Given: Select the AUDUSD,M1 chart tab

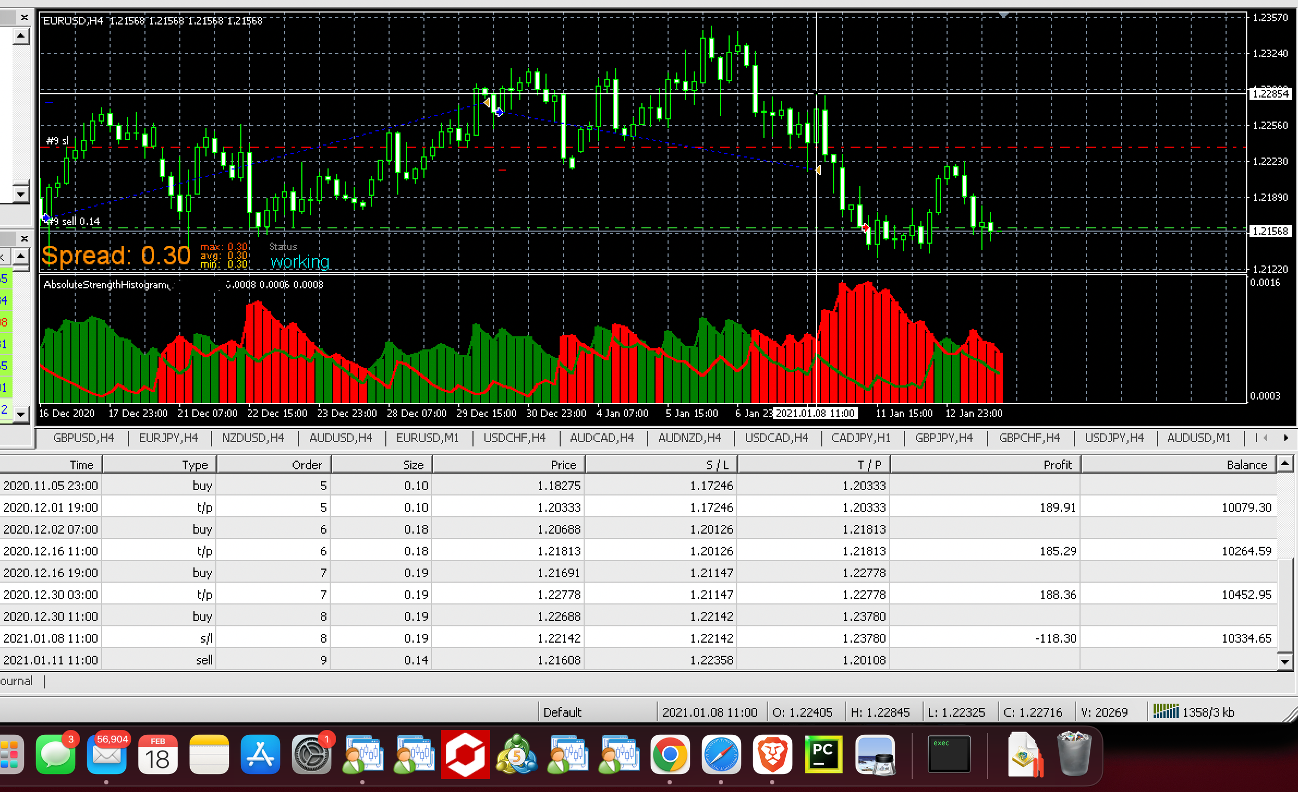Looking at the screenshot, I should click(1199, 438).
